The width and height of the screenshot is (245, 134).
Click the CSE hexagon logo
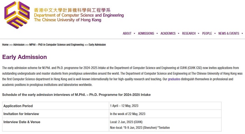[17, 15]
